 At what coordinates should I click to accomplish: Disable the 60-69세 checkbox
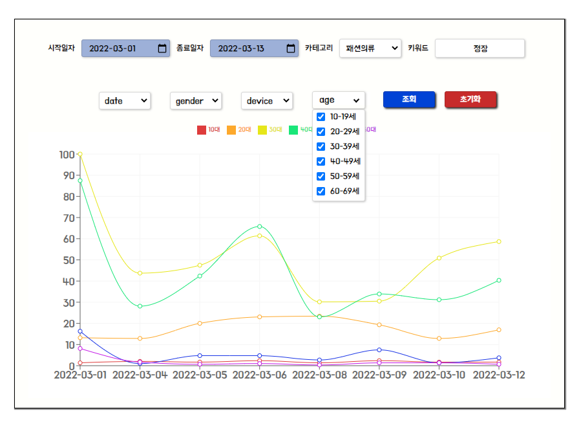click(321, 191)
